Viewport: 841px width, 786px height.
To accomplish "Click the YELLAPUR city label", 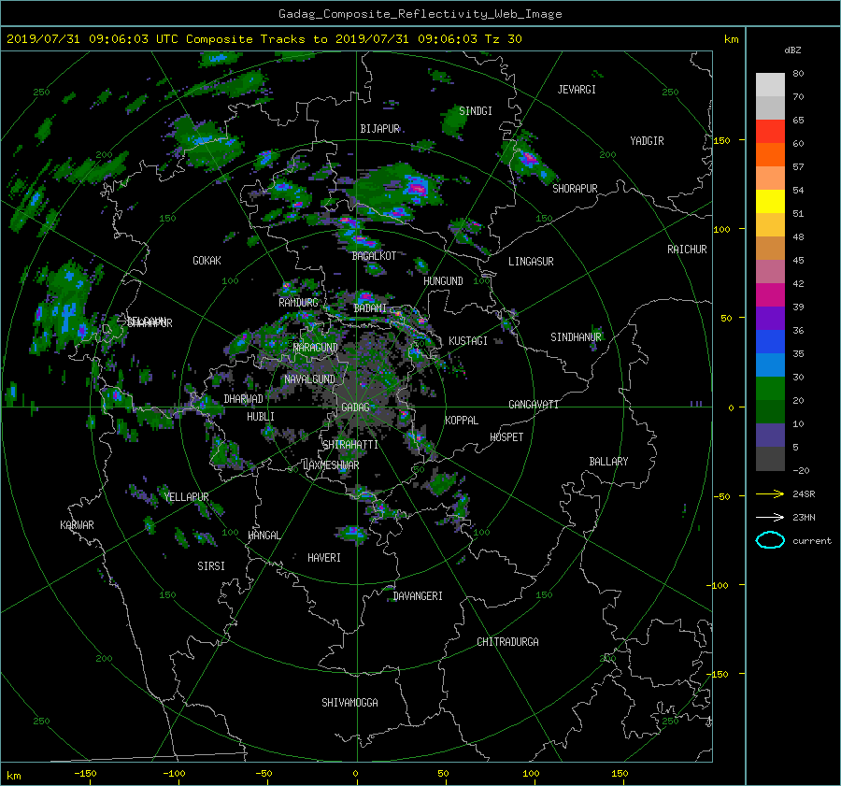I will pyautogui.click(x=186, y=497).
